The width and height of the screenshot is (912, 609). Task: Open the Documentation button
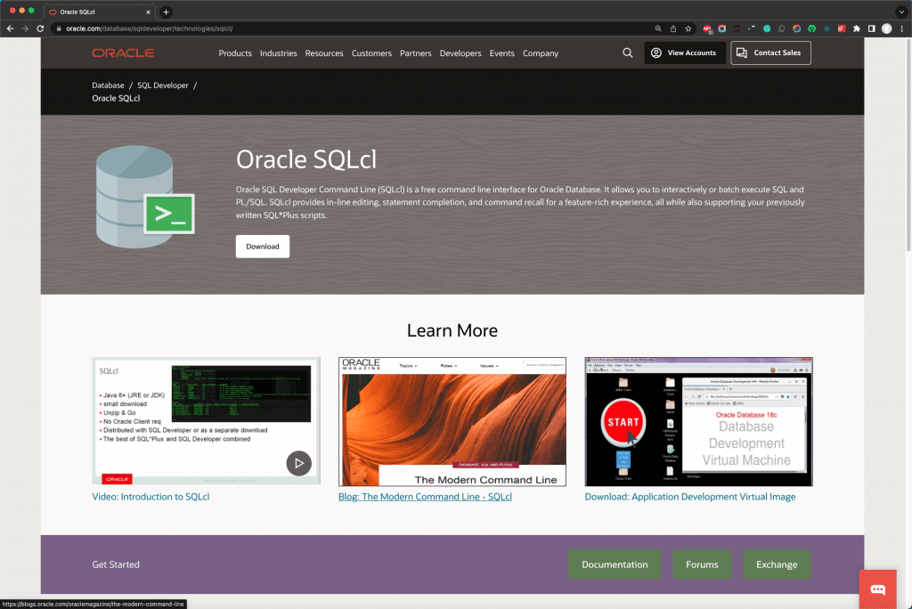coord(615,564)
